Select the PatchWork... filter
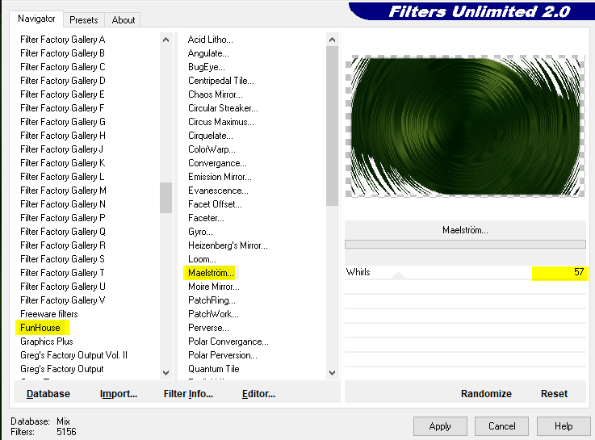 point(213,314)
